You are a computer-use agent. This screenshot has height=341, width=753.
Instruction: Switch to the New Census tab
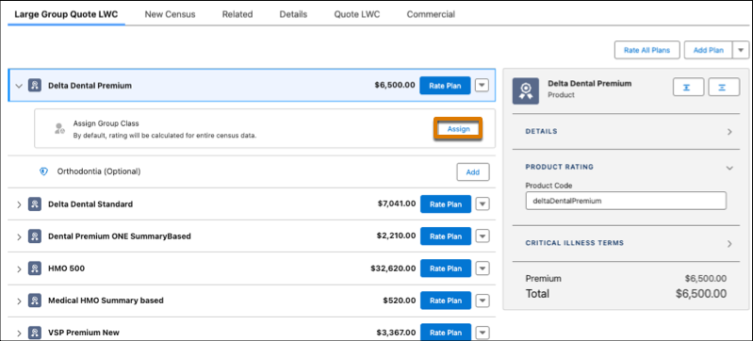pos(170,14)
